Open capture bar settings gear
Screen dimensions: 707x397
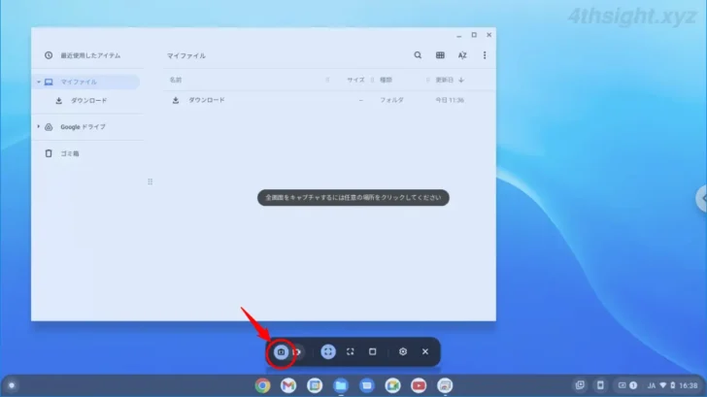tap(403, 352)
